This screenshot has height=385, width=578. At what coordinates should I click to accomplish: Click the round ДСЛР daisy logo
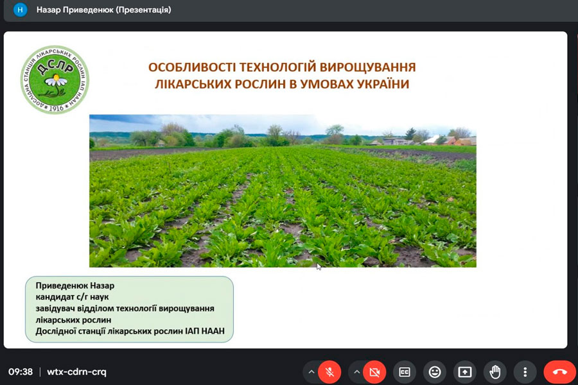click(x=55, y=80)
